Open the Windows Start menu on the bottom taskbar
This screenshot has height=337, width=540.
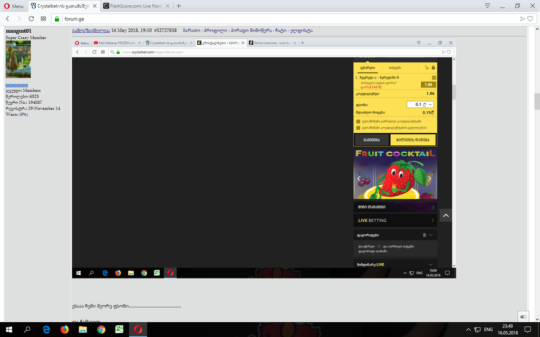(9, 330)
